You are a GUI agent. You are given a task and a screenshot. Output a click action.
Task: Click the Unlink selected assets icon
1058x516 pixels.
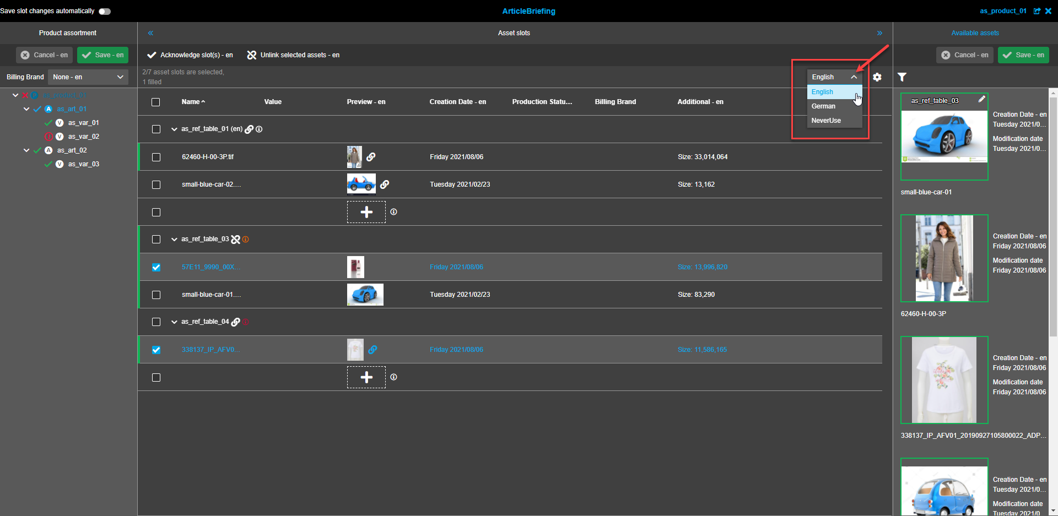(x=252, y=55)
